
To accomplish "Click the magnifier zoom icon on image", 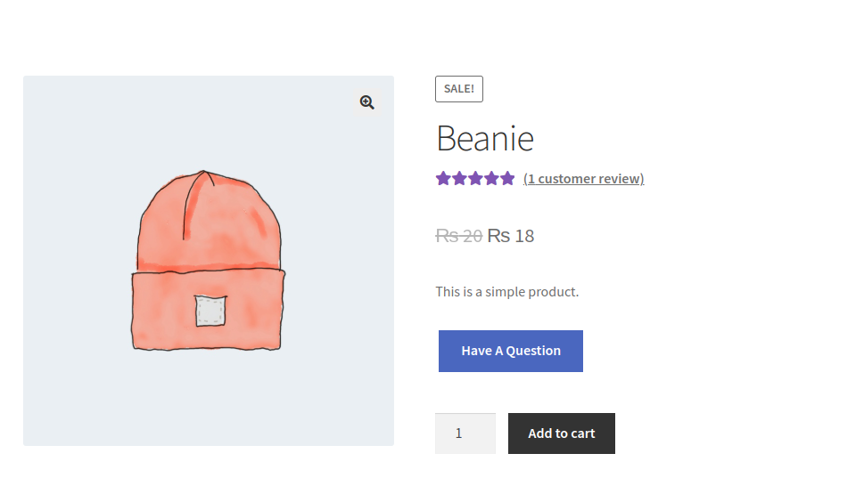I will coord(366,102).
